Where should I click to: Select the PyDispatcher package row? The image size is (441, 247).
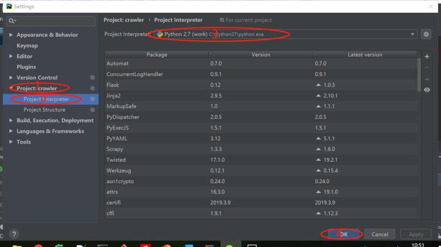pos(261,117)
